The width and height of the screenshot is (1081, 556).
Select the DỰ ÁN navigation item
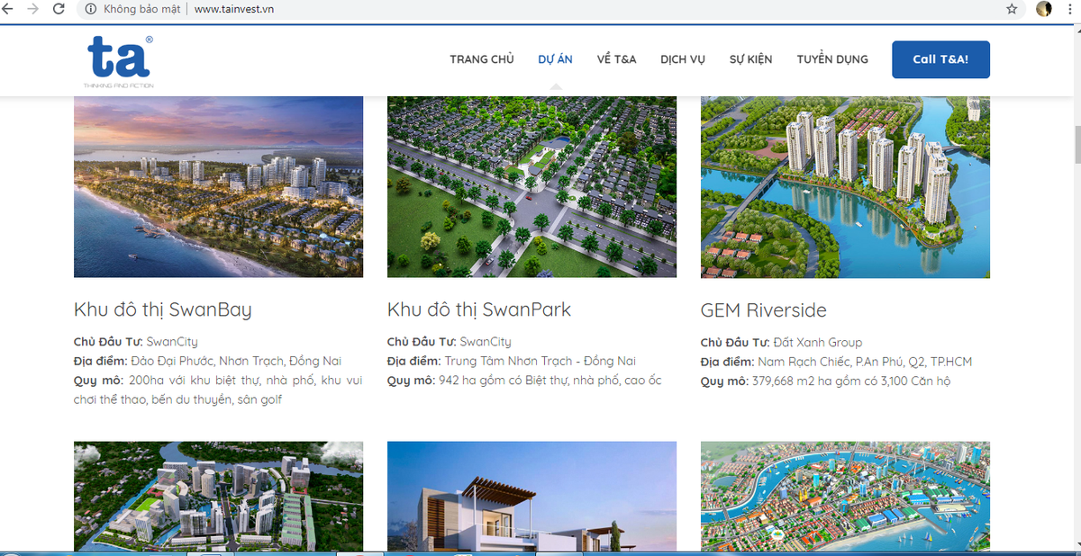556,58
